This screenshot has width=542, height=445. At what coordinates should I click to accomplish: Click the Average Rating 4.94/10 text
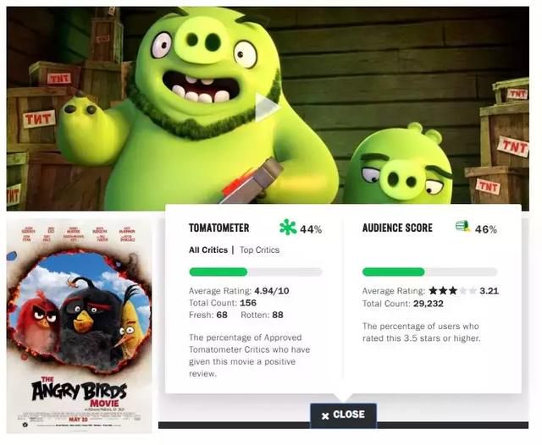[239, 291]
